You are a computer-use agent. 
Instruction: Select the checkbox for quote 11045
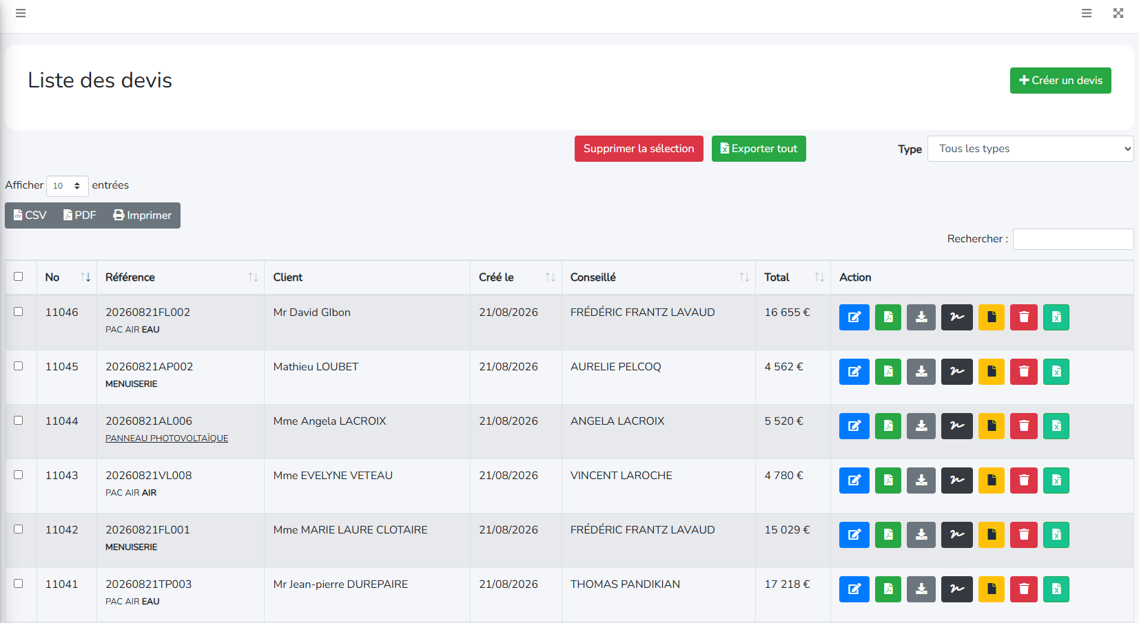19,366
